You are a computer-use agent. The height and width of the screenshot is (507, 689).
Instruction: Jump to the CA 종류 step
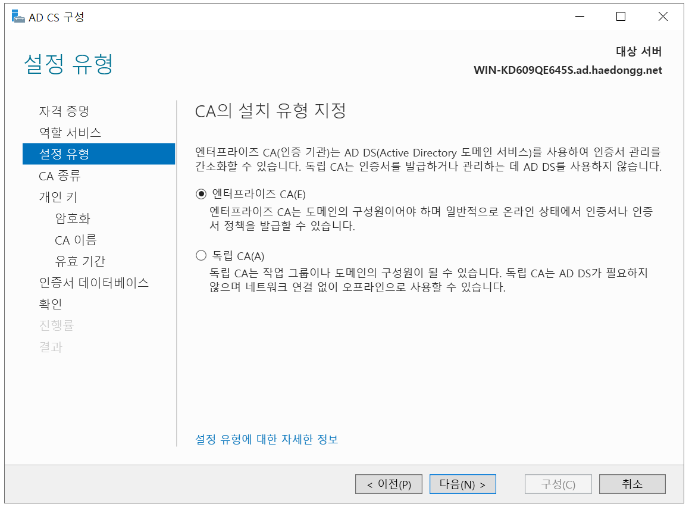(x=59, y=176)
